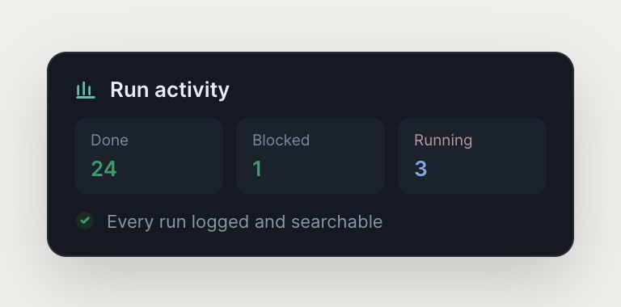This screenshot has width=621, height=307.
Task: Select the blue Running count 3
Action: (x=421, y=169)
